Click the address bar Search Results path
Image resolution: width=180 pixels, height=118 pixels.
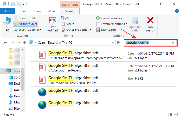pos(55,43)
